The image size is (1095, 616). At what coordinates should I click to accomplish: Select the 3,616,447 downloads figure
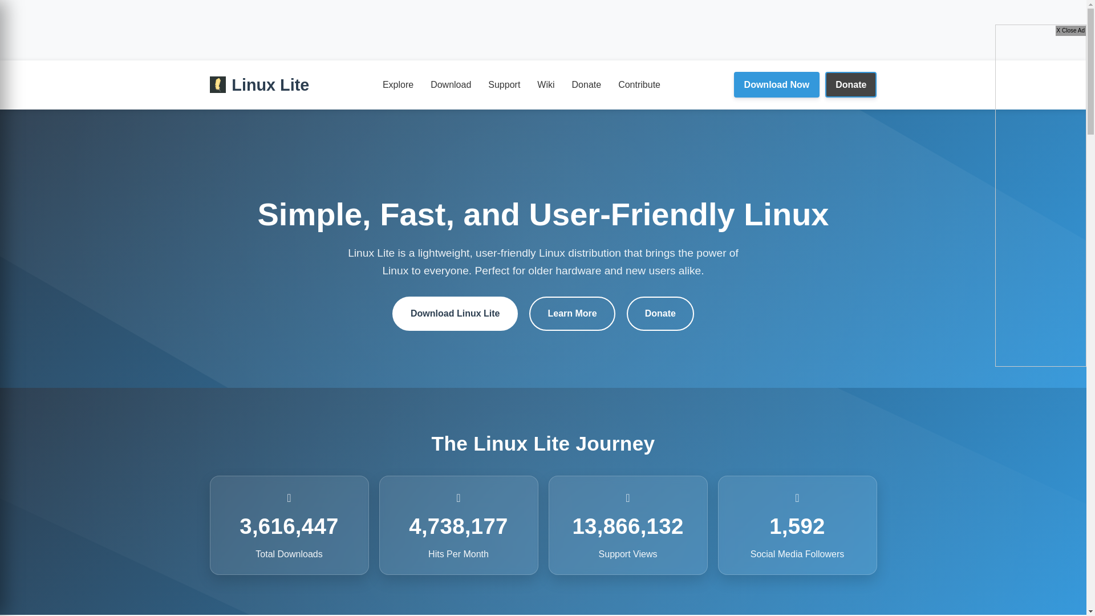[289, 526]
